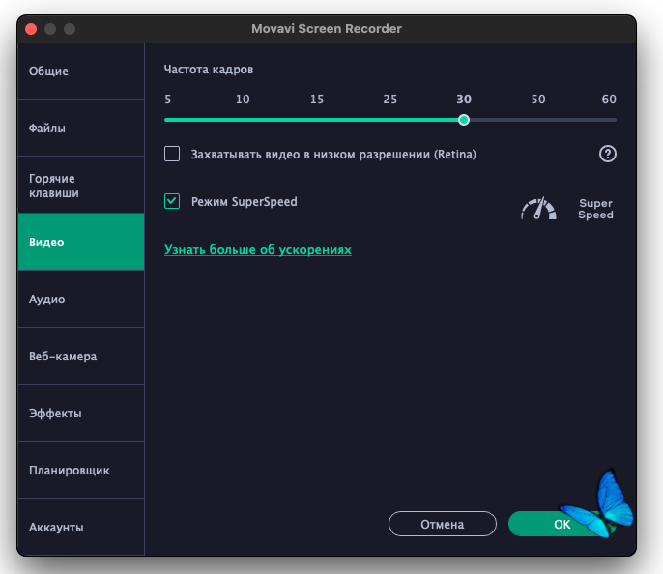Click the SuperSpeed speedometer icon
The width and height of the screenshot is (663, 574).
538,209
